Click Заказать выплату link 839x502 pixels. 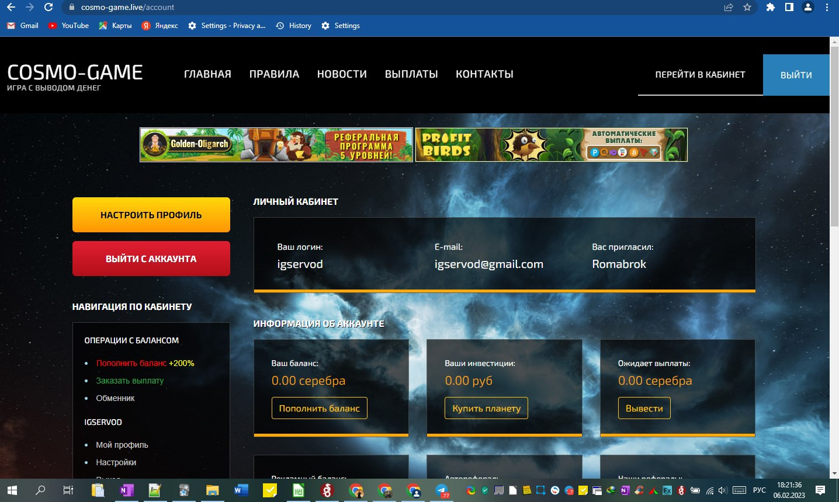click(x=130, y=381)
